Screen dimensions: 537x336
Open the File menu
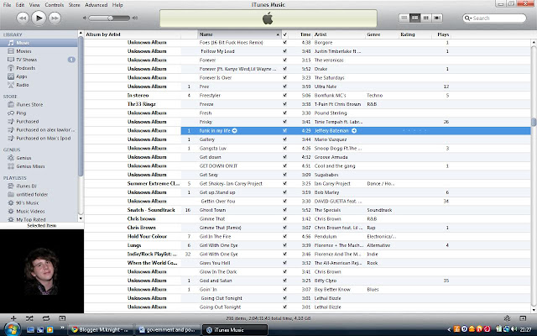tap(7, 5)
